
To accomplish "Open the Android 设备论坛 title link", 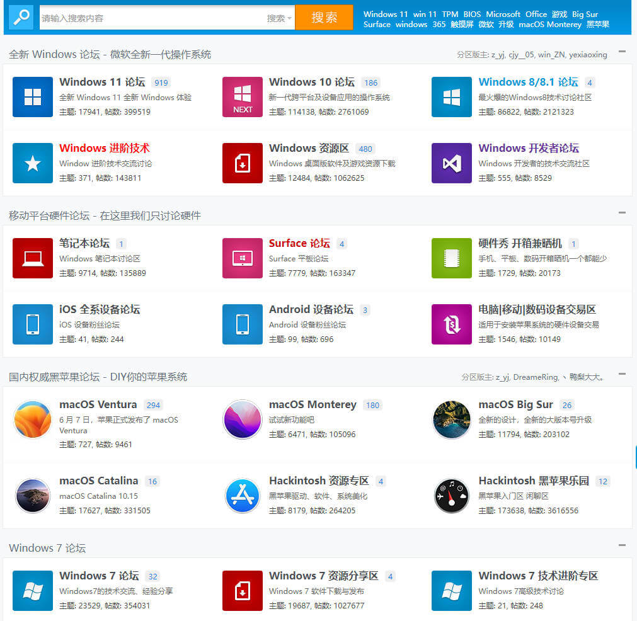I will pos(311,309).
